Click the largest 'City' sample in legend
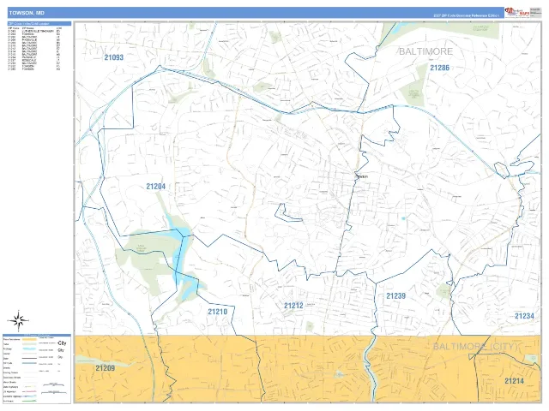Image resolution: width=549 pixels, height=411 pixels. coord(62,342)
